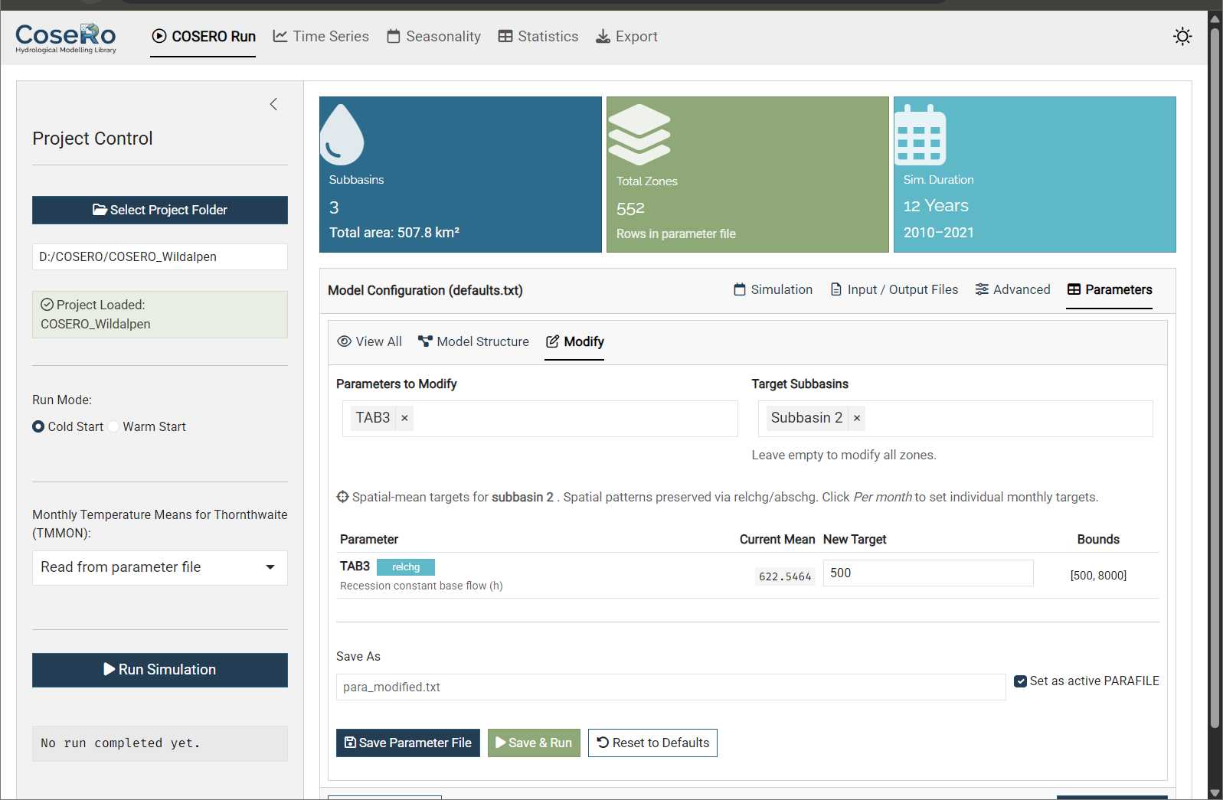Uncheck Set as active PARAFILE
Viewport: 1223px width, 800px height.
1020,681
